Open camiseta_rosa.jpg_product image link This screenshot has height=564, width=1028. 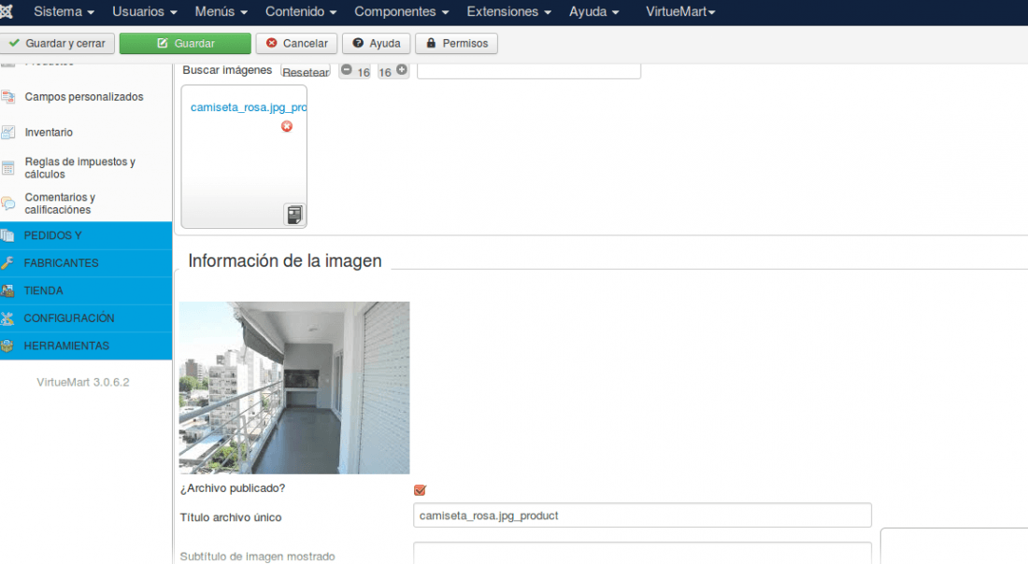coord(249,107)
